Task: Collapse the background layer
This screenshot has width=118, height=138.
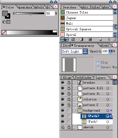Action: (74, 111)
